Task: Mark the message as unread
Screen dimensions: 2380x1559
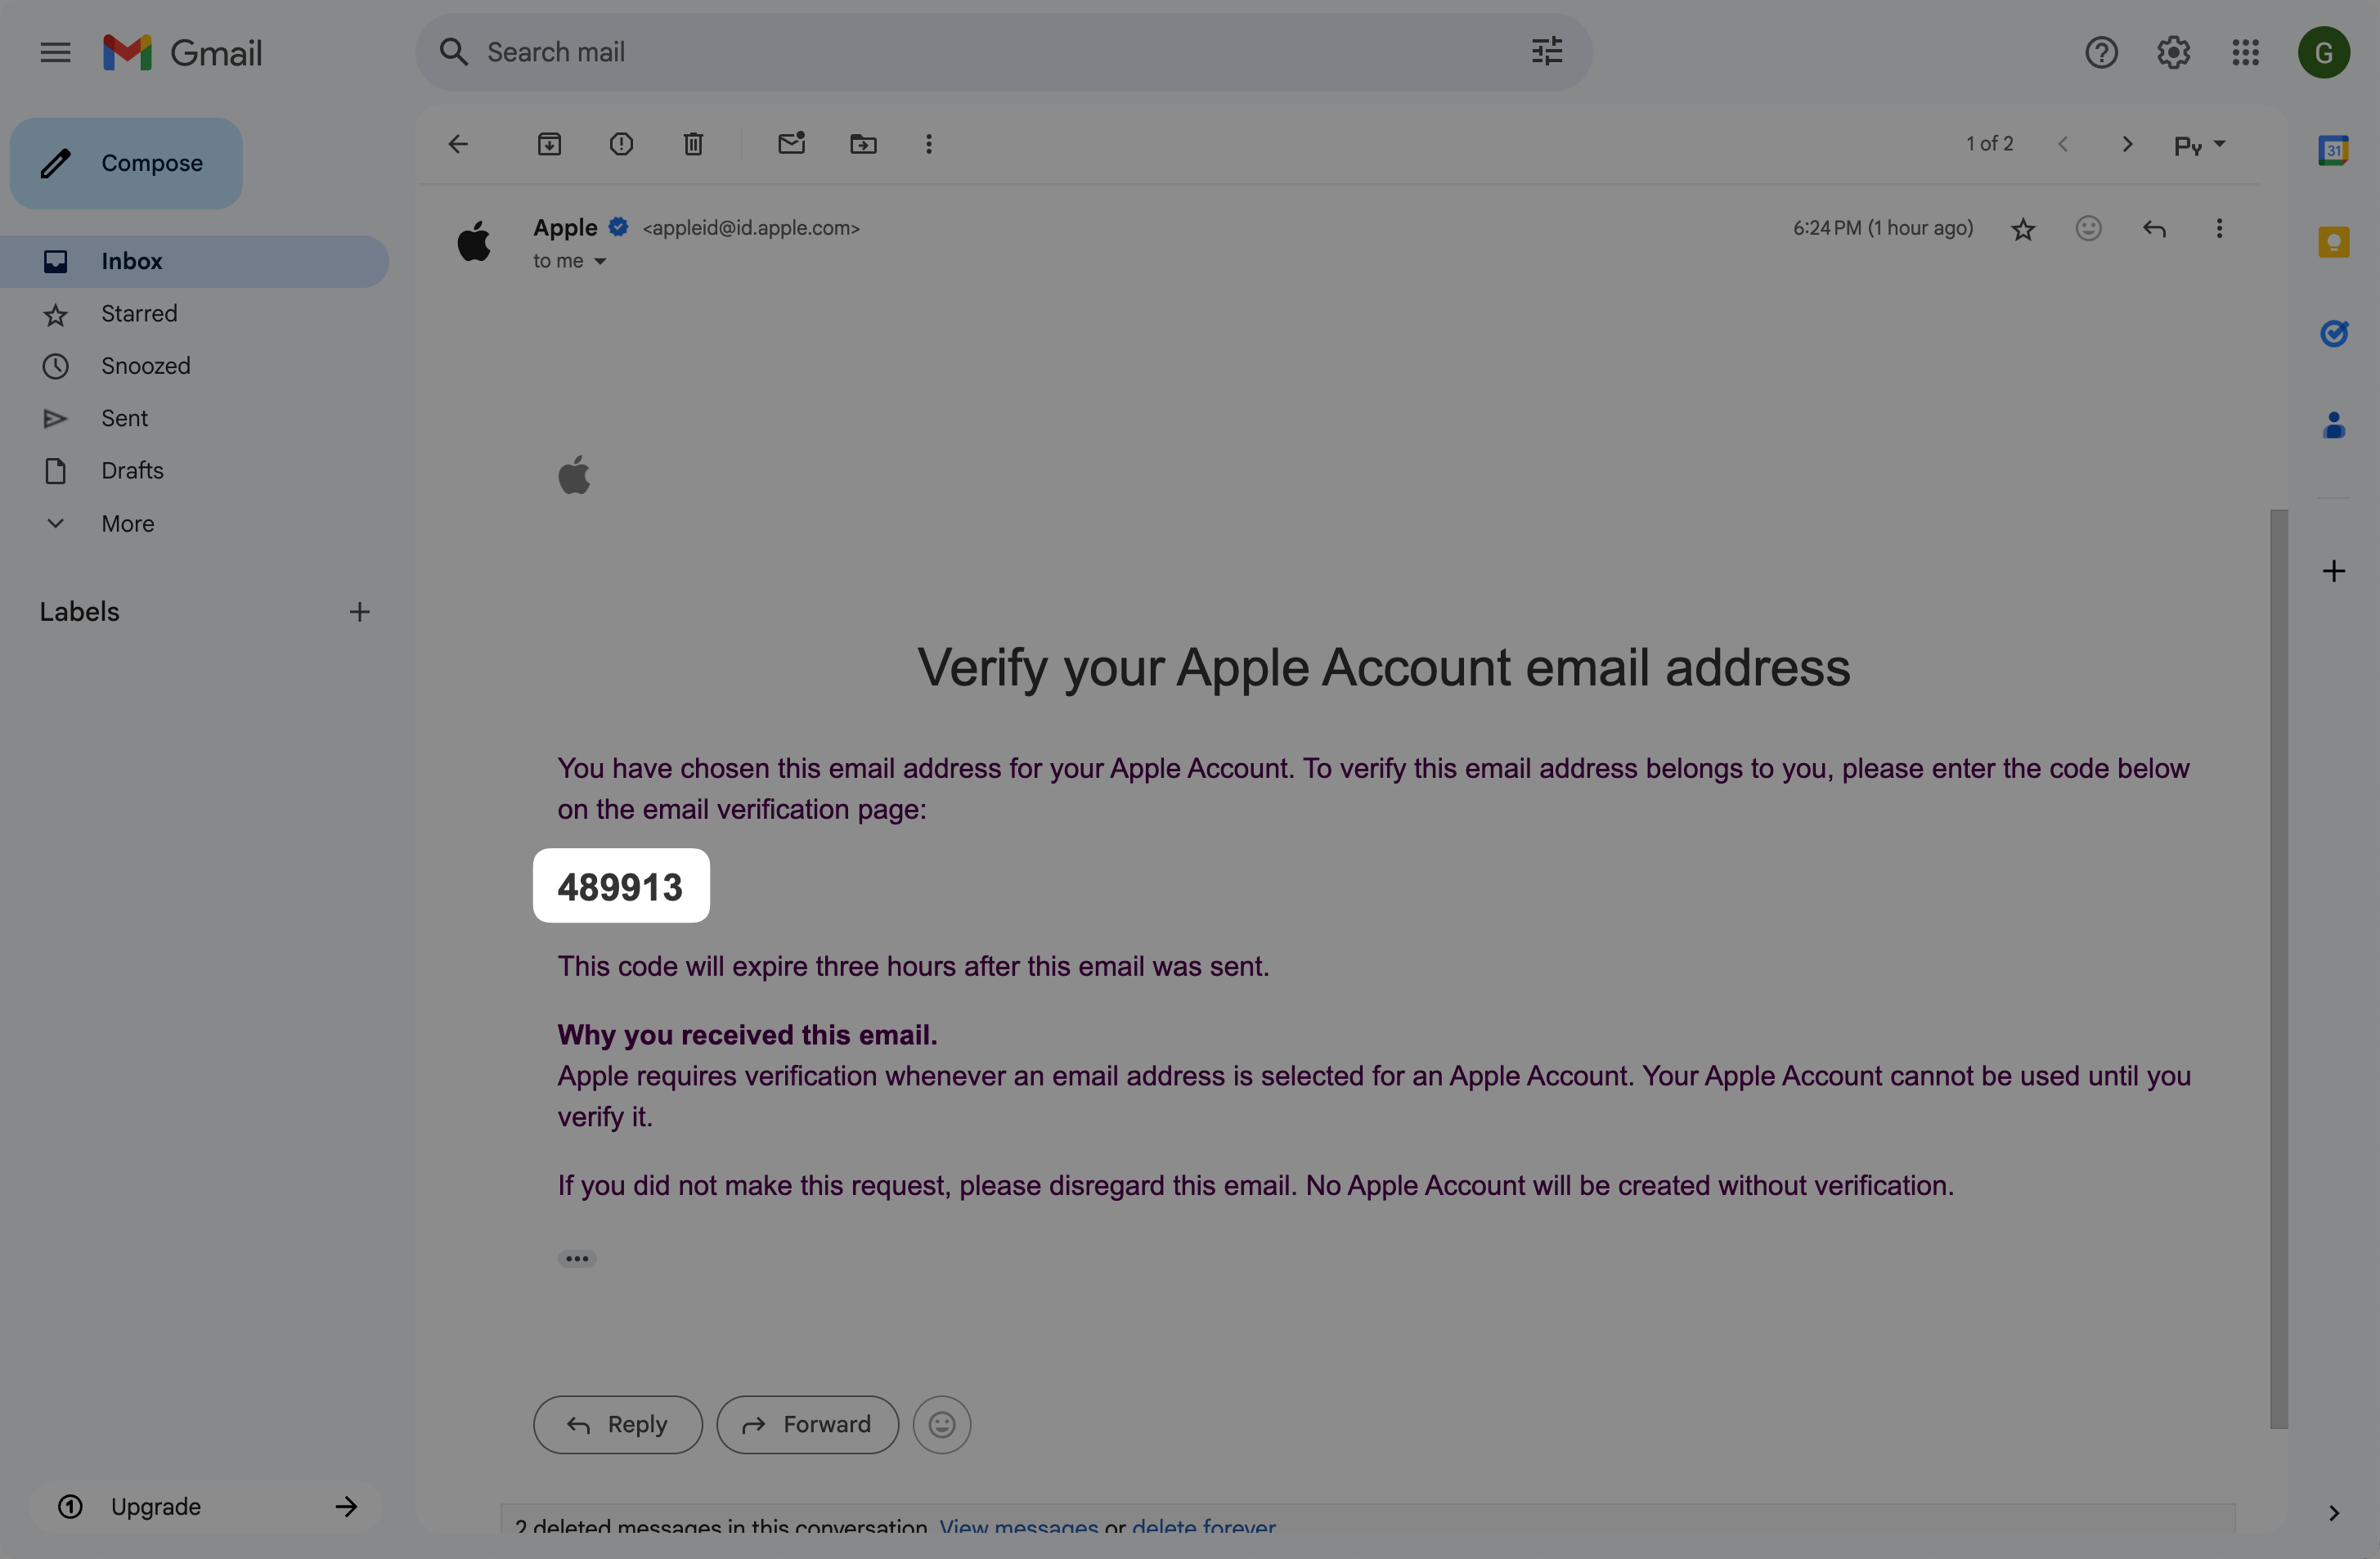Action: (x=791, y=144)
